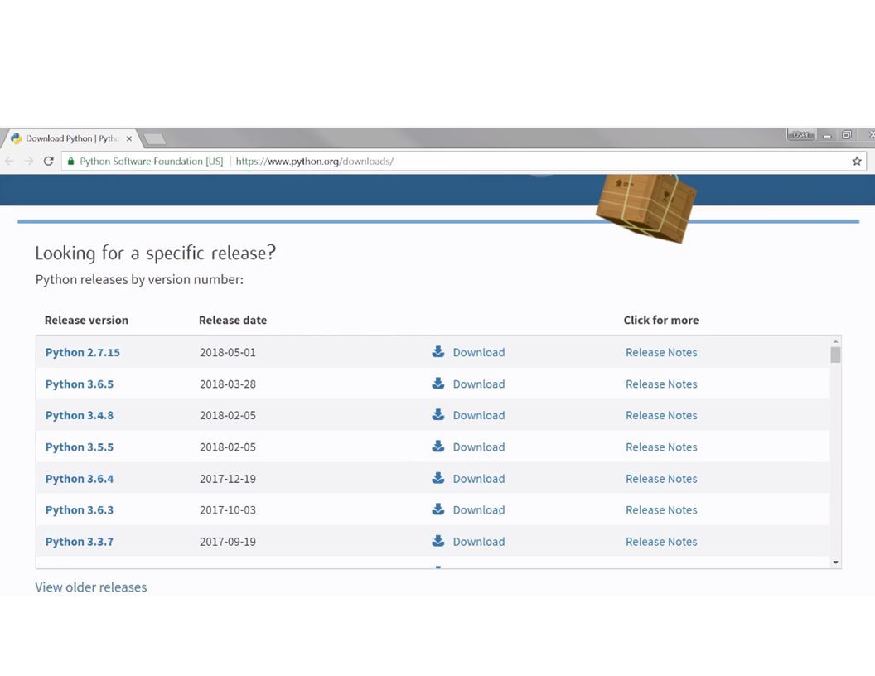Open the Python 3.6.5 release link
The height and width of the screenshot is (676, 875).
pos(80,384)
